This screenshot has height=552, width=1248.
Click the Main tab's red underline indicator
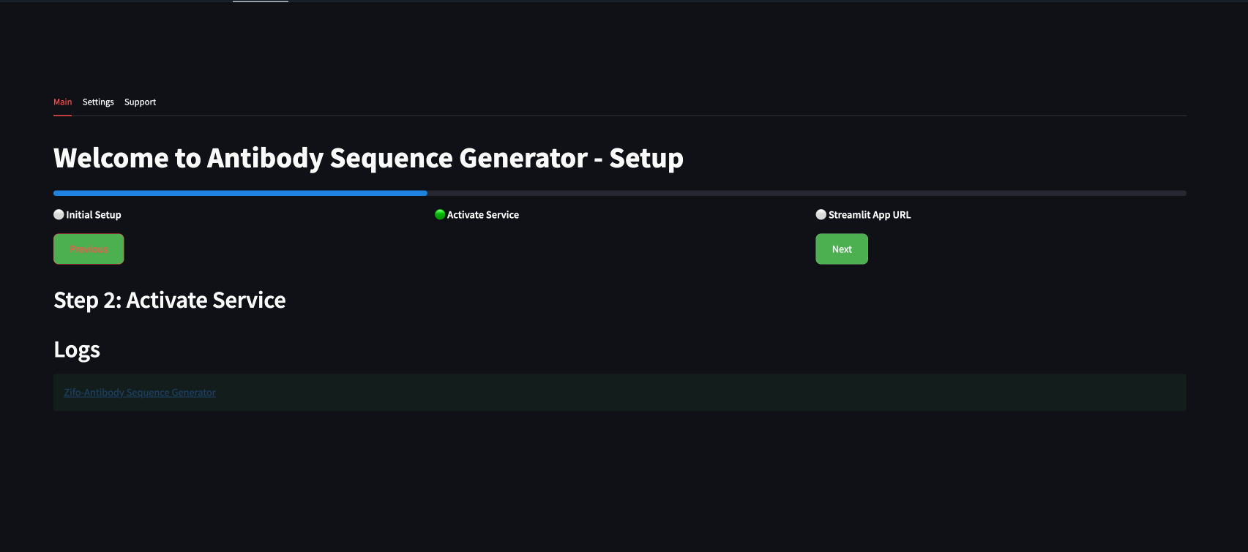62,113
